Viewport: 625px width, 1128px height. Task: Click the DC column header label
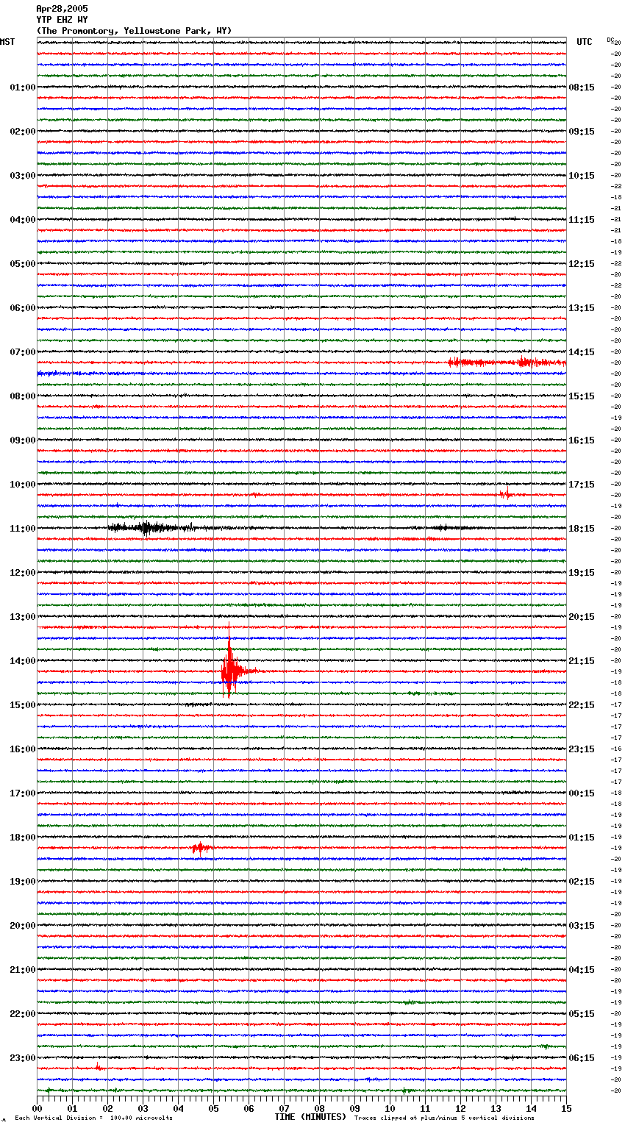[x=610, y=40]
